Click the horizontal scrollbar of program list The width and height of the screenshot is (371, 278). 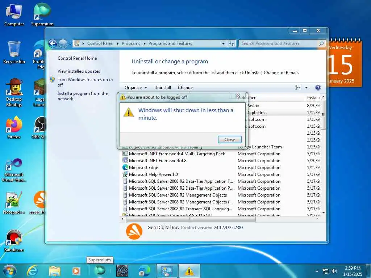[x=191, y=219]
